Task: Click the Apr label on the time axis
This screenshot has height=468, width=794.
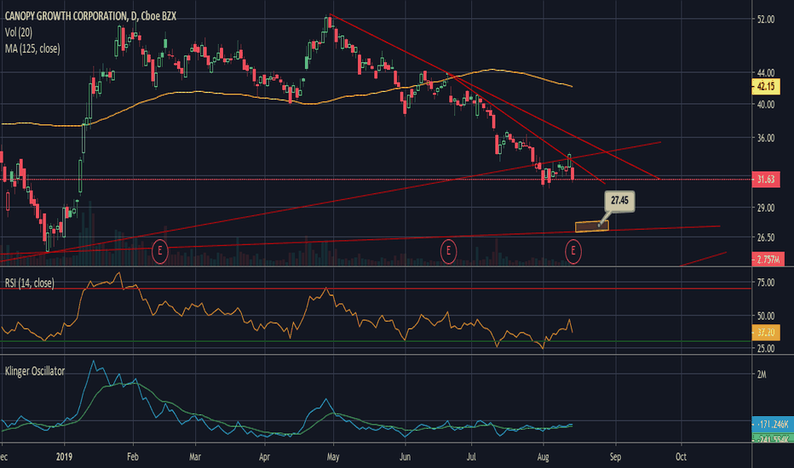Action: tap(264, 457)
